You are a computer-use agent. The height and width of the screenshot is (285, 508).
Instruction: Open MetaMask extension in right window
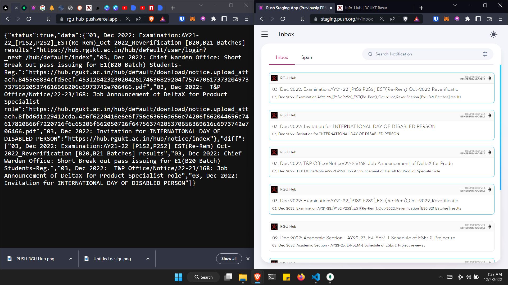(x=446, y=19)
